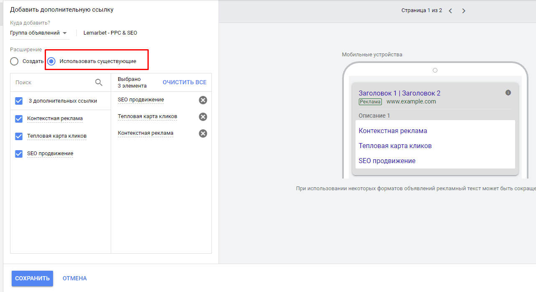This screenshot has width=536, height=292.
Task: Uncheck "Тепловая карта кликов"
Action: click(18, 136)
